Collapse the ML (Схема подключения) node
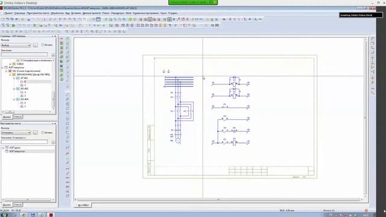This screenshot has width=386, height=217. click(x=6, y=71)
